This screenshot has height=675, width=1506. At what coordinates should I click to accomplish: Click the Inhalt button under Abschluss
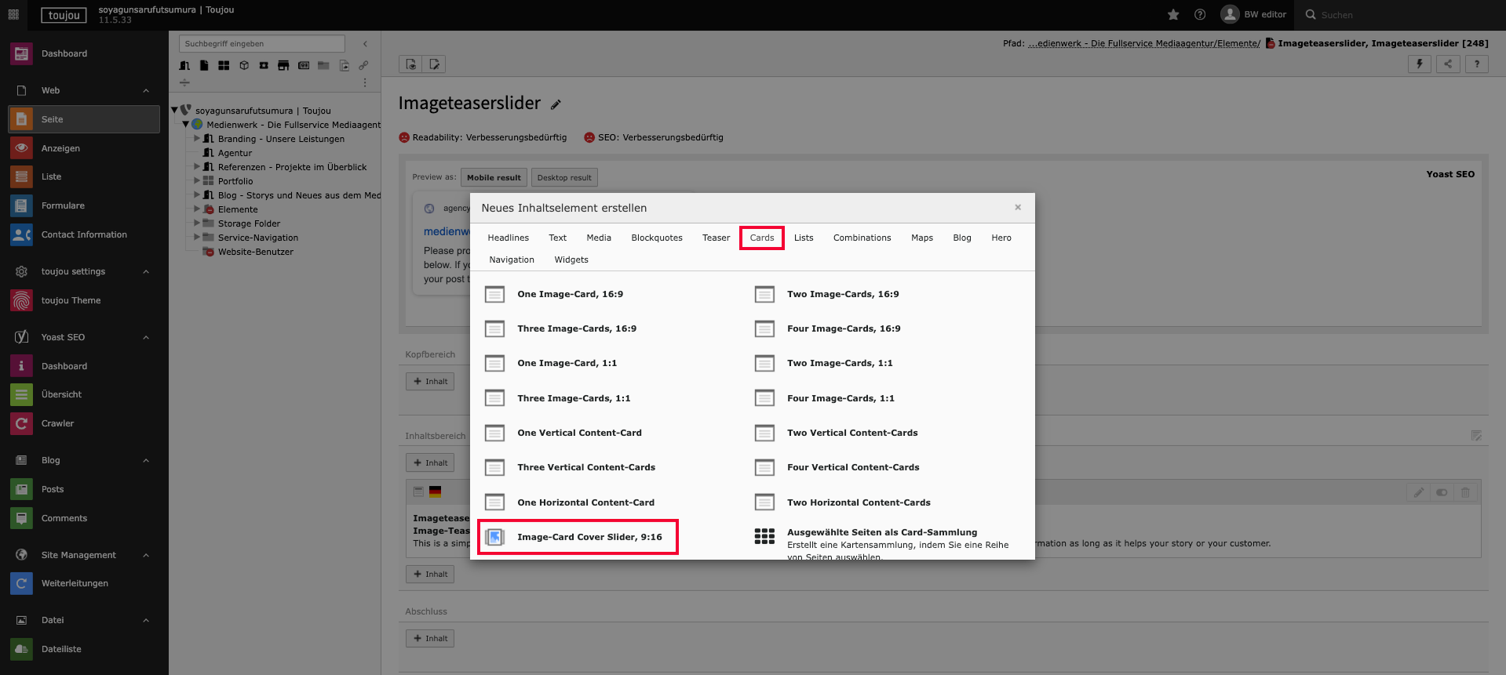(x=430, y=638)
